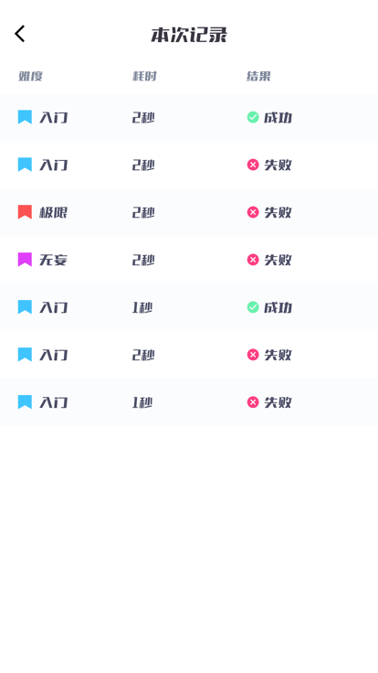Click the 成功 label in the first row
The image size is (378, 673).
click(x=278, y=118)
